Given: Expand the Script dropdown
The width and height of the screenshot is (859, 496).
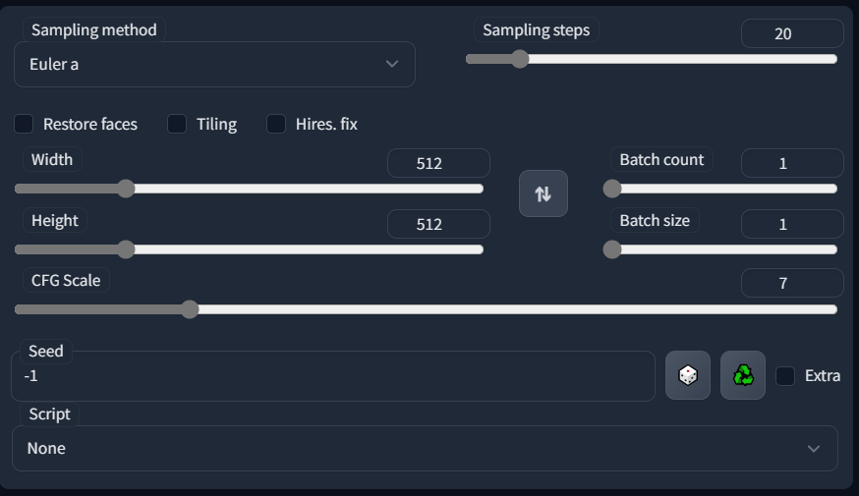Looking at the screenshot, I should [x=425, y=448].
